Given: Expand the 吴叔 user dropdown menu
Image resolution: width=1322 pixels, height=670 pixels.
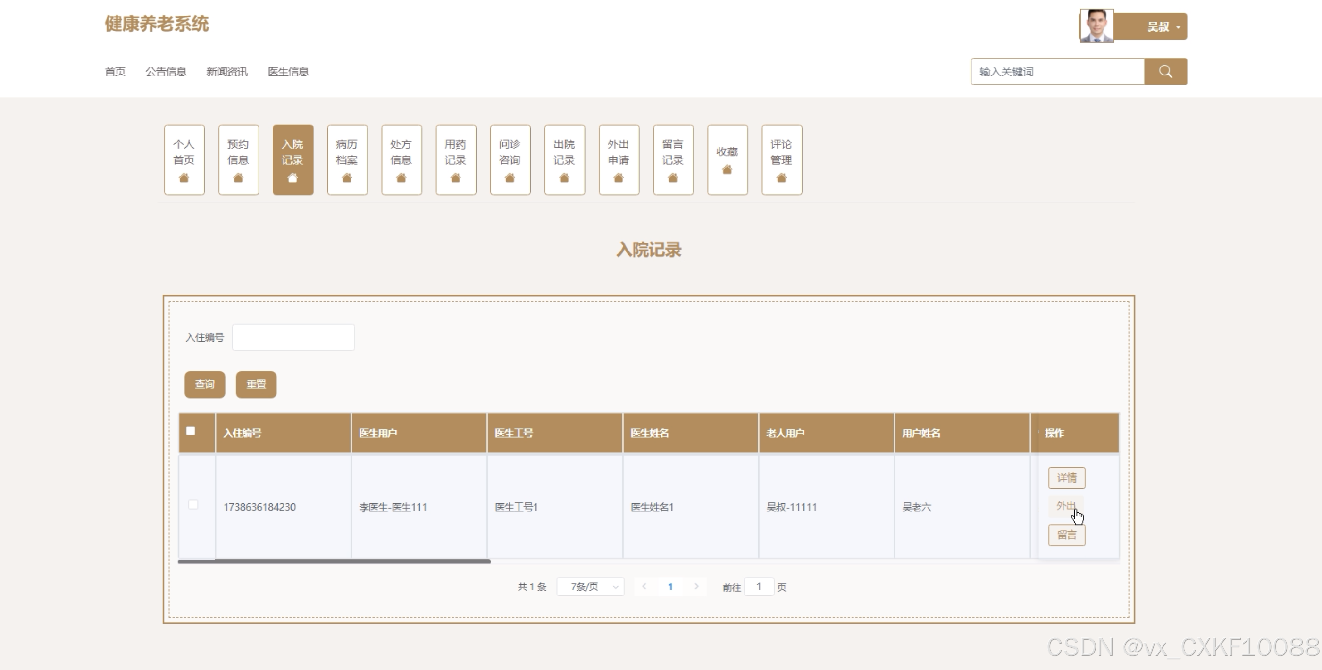Looking at the screenshot, I should (1162, 27).
